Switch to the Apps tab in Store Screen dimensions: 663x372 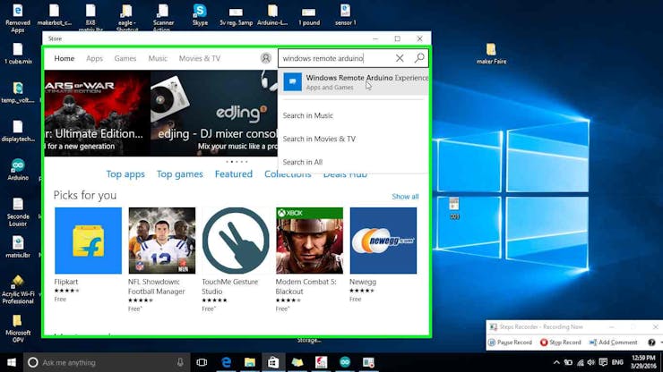(94, 58)
